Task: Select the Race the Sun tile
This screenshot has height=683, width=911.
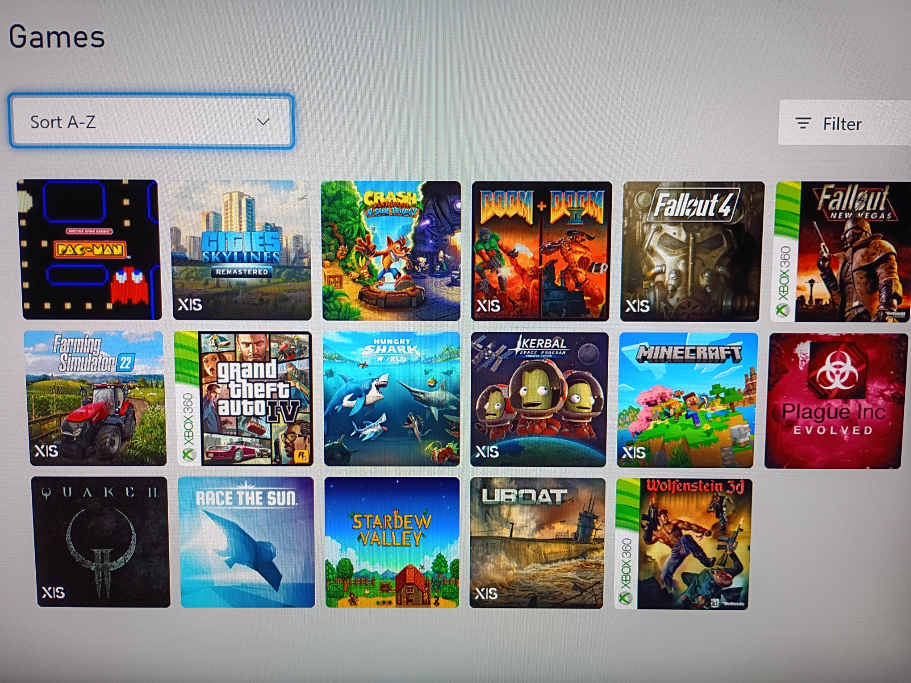Action: coord(247,542)
